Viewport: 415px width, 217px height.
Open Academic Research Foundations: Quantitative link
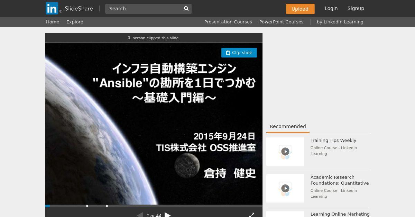click(340, 180)
